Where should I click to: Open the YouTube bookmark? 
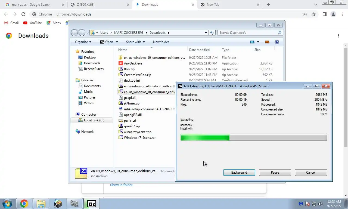(x=33, y=23)
